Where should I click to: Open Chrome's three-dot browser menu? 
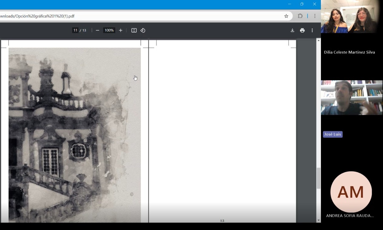[x=315, y=16]
